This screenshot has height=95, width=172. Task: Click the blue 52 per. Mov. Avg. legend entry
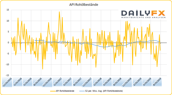101,91
